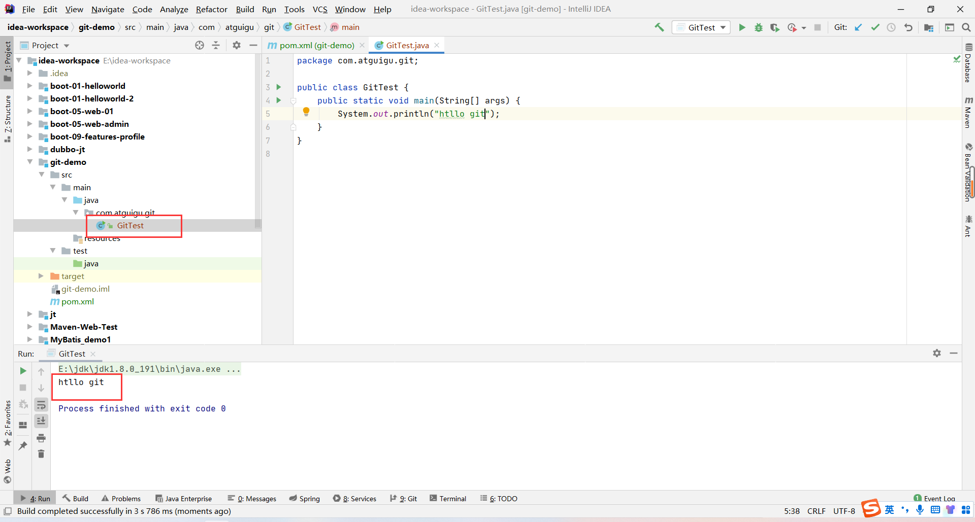Image resolution: width=975 pixels, height=522 pixels.
Task: Click CRLF line separator in status bar
Action: (x=817, y=511)
